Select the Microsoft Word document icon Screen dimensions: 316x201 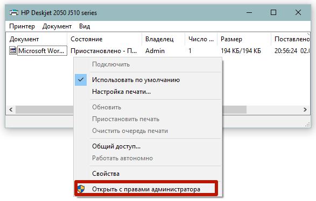[12, 50]
